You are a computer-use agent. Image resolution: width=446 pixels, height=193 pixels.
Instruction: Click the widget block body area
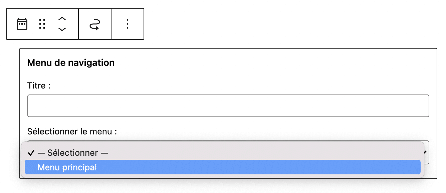[x=229, y=73]
